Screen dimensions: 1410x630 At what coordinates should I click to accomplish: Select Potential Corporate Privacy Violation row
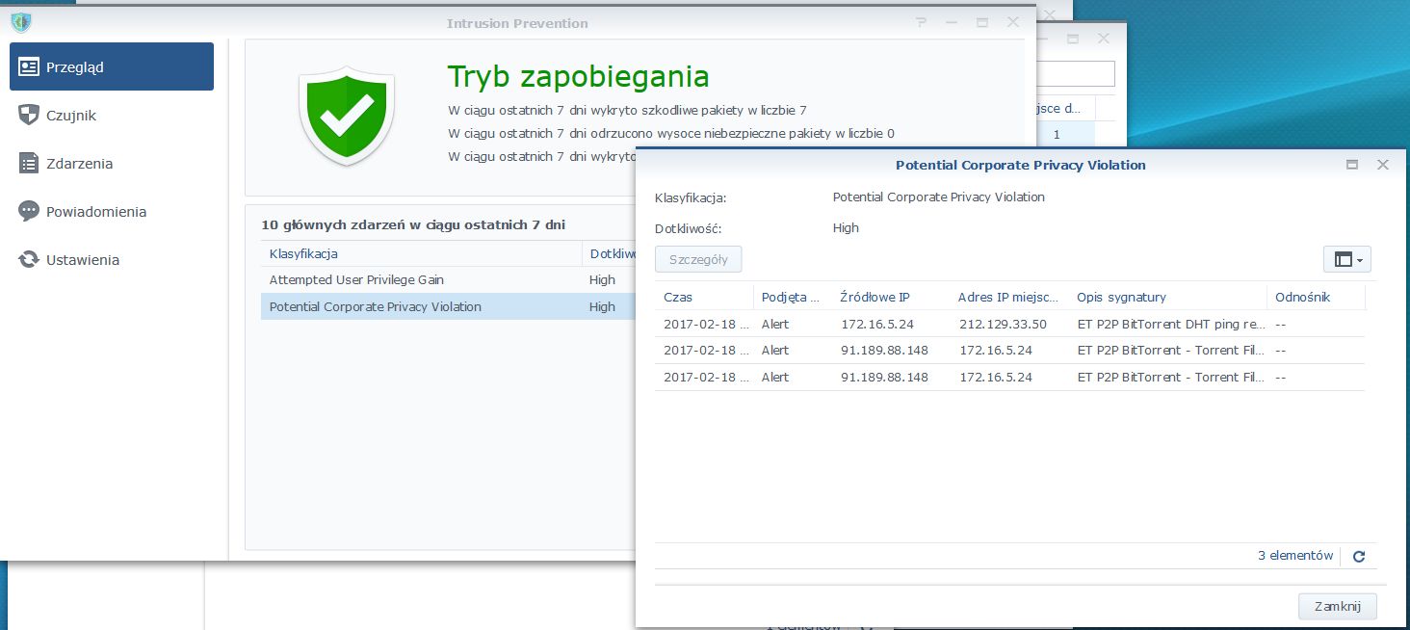[x=448, y=306]
